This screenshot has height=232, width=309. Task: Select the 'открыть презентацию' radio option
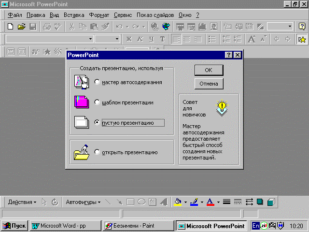tap(97, 152)
